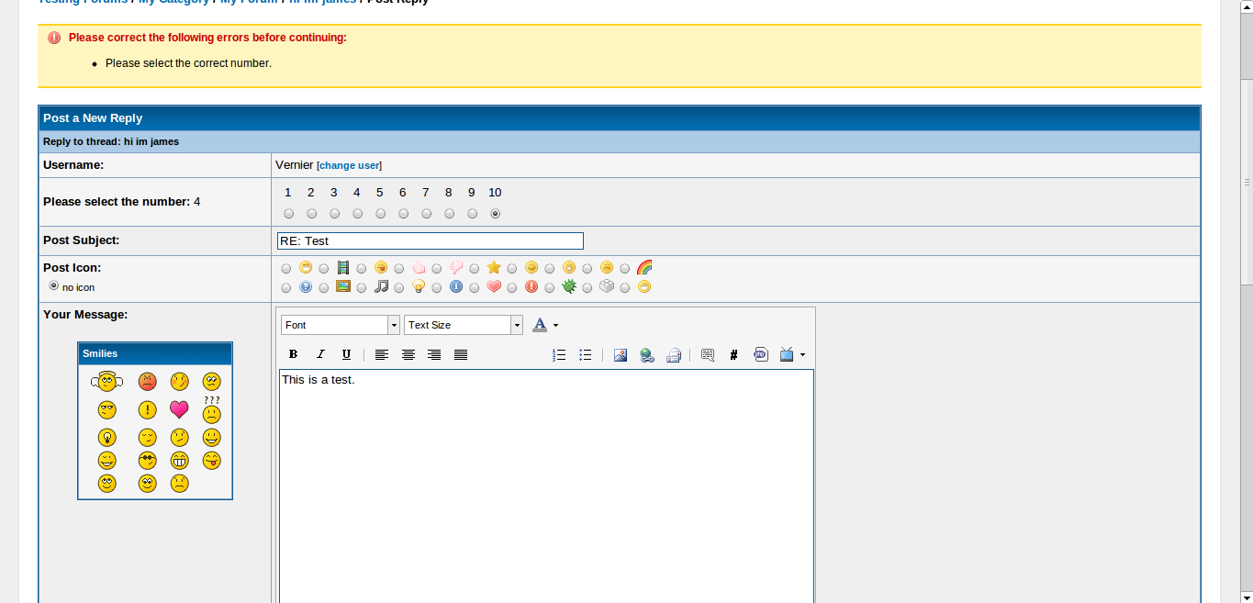
Task: Choose the green bug post icon radio
Action: [550, 288]
